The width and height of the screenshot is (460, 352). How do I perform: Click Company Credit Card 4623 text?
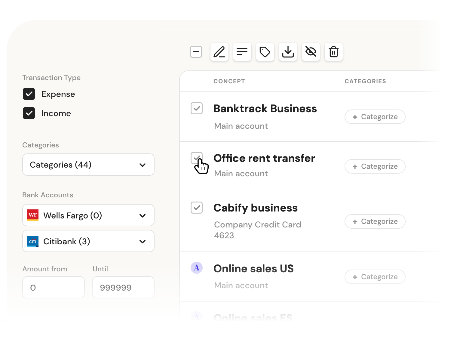(257, 230)
